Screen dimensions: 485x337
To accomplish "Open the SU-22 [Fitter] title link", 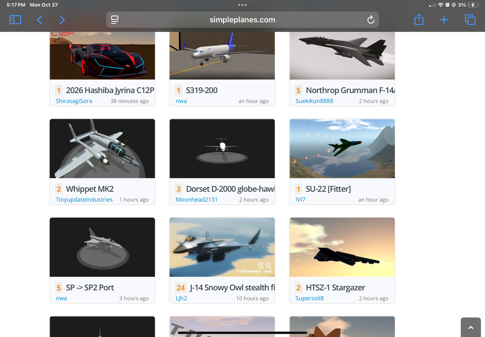I will (x=328, y=189).
